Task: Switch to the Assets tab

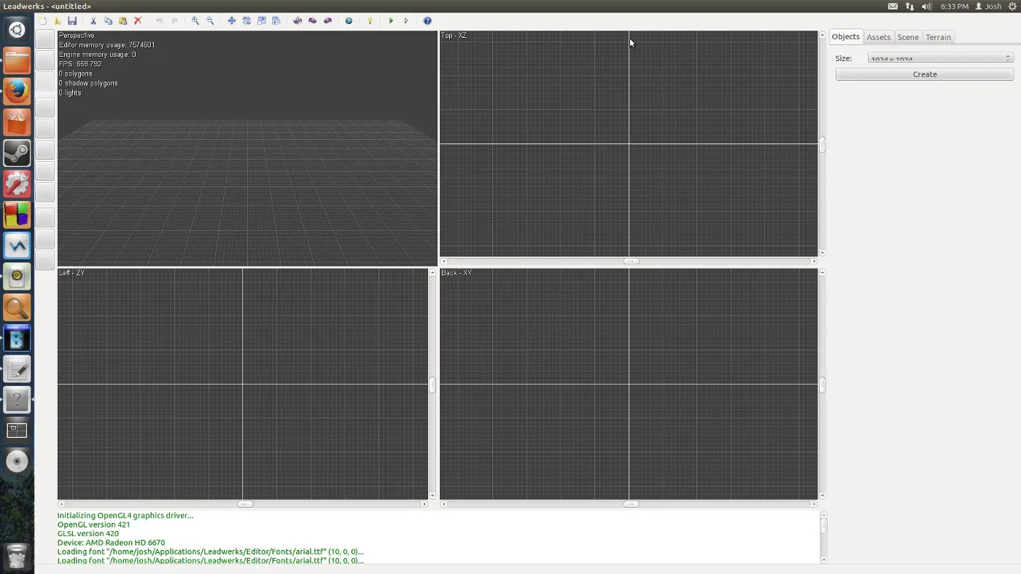Action: click(x=878, y=37)
